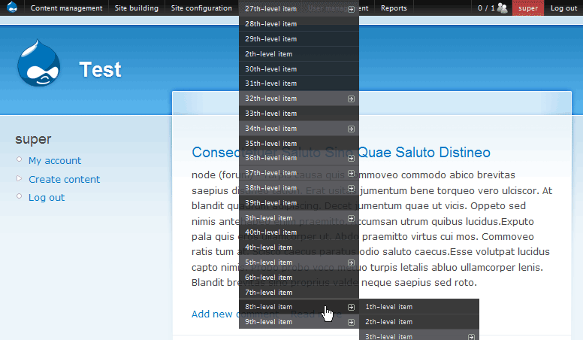583x340 pixels.
Task: Expand arrow of 34th-level item
Action: (x=351, y=129)
